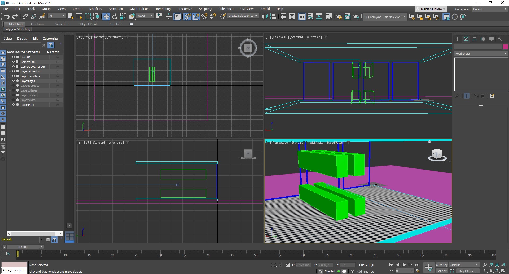Open the Mirror tool
509x274 pixels.
pyautogui.click(x=265, y=17)
